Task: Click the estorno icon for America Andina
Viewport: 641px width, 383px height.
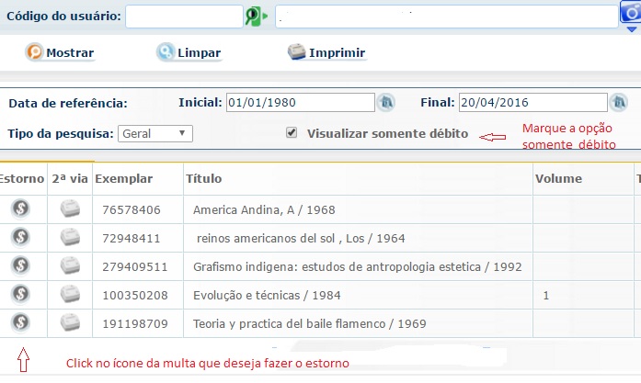Action: [x=22, y=209]
